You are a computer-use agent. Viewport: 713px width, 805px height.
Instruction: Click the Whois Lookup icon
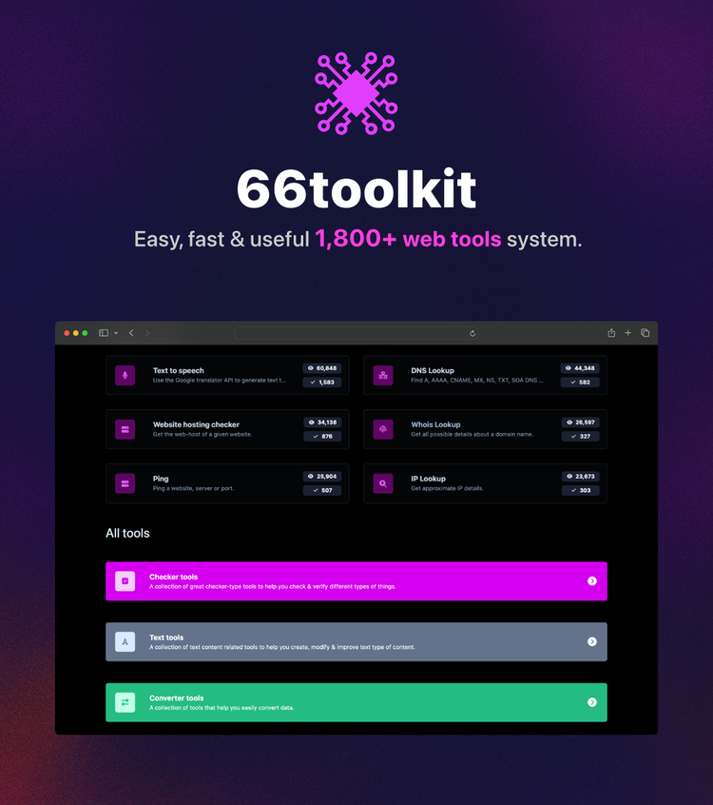[x=383, y=429]
